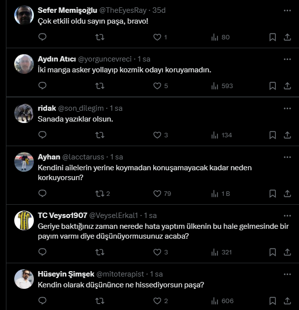Open the 35d timestamp on Sefer's tweet
Image resolution: width=299 pixels, height=310 pixels.
coord(159,10)
